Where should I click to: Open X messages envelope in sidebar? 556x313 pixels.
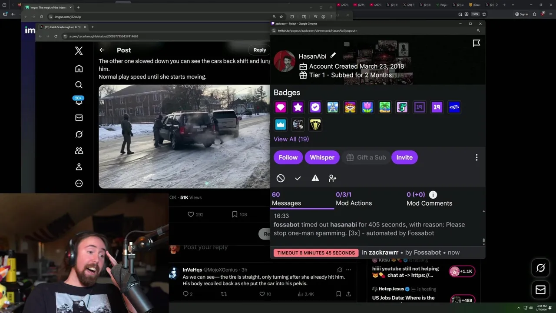pos(79,118)
